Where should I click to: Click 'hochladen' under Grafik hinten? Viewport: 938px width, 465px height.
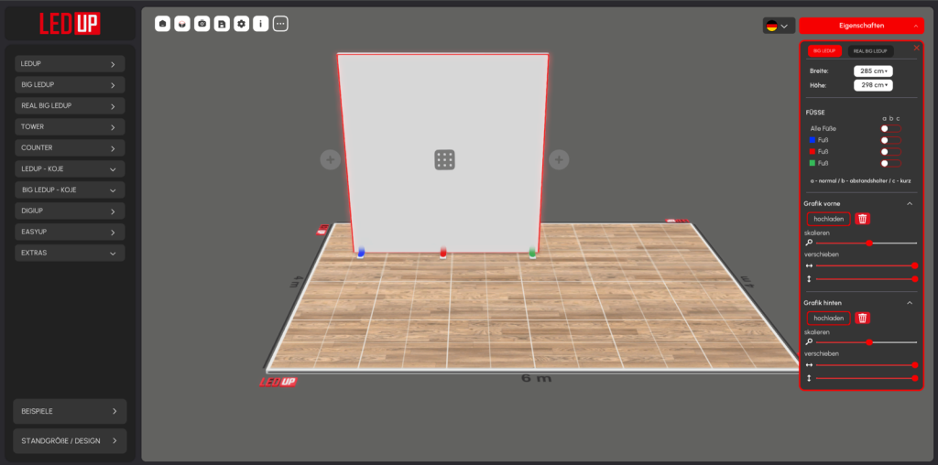(x=828, y=318)
